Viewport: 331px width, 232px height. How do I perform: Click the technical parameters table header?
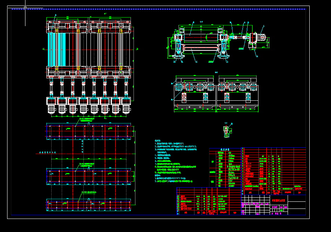225,150
